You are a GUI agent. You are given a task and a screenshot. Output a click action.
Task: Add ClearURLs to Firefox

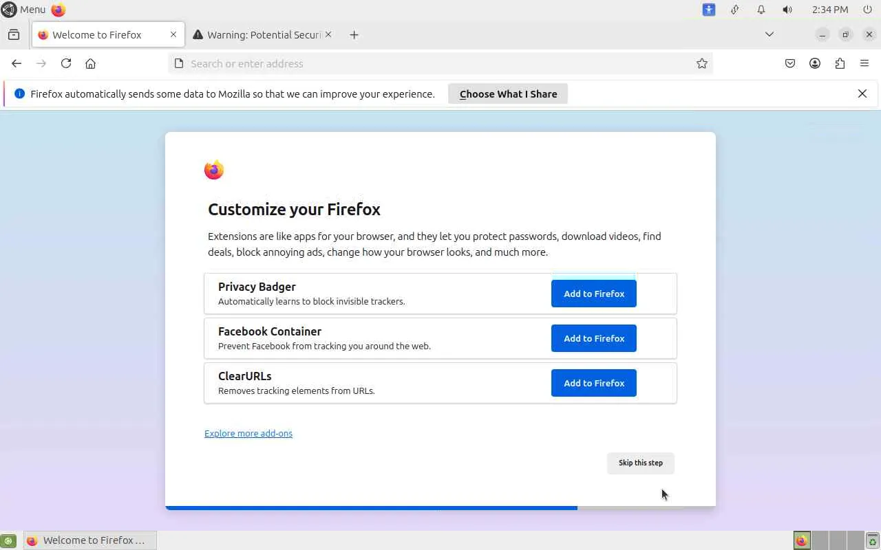tap(593, 383)
